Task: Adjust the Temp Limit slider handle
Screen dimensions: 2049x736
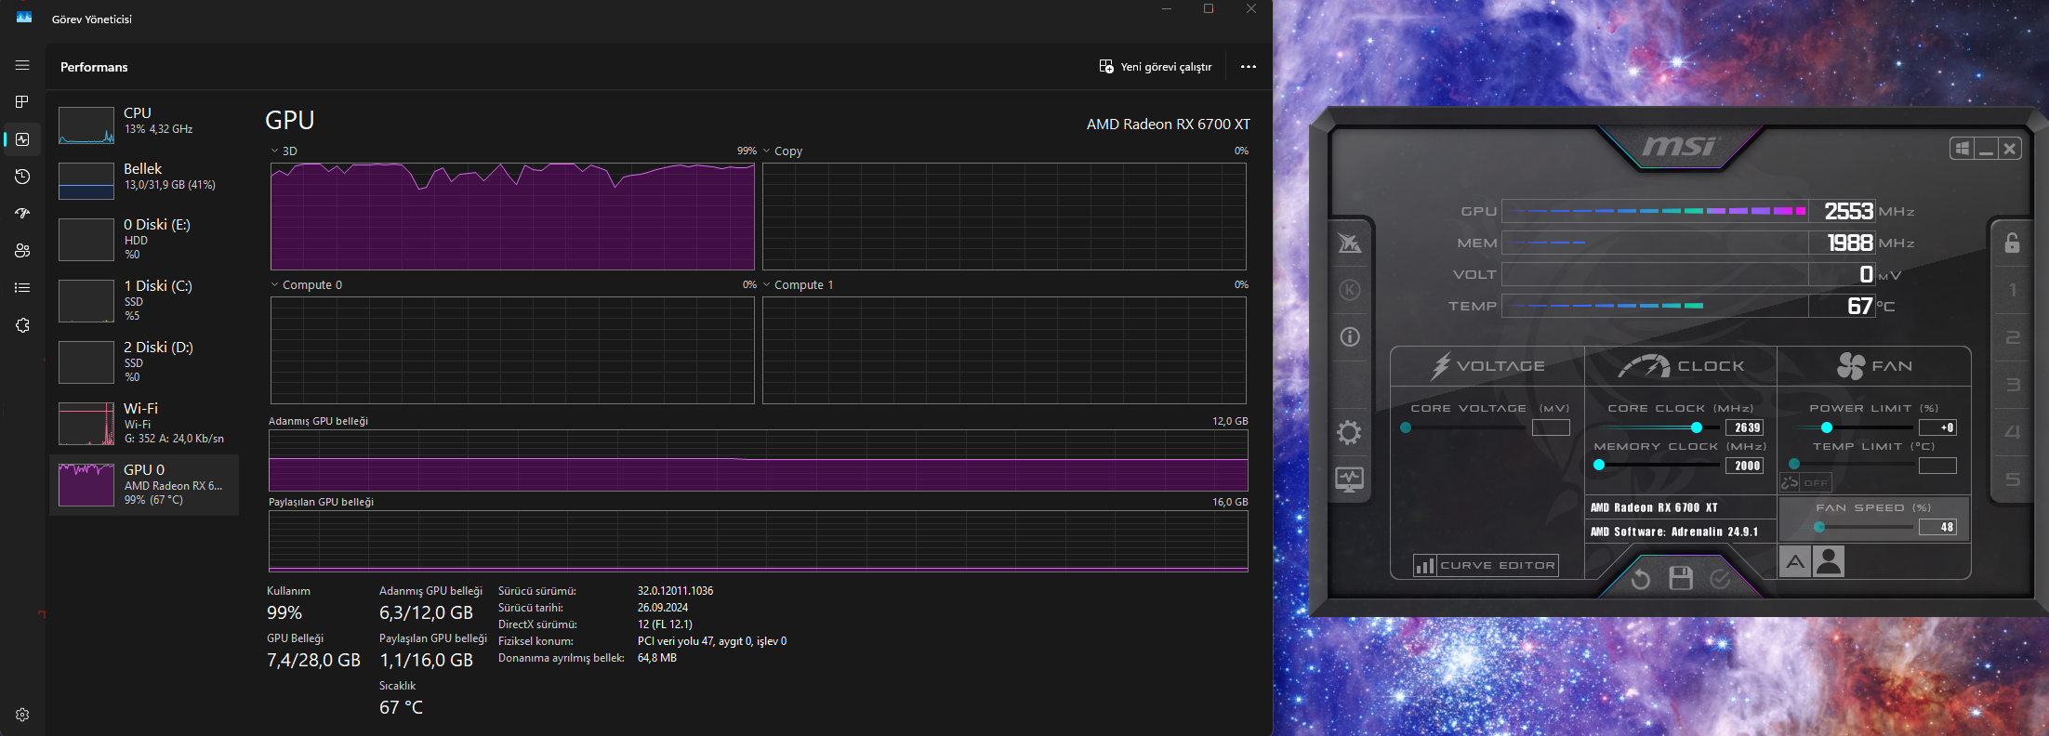Action: pos(1794,464)
